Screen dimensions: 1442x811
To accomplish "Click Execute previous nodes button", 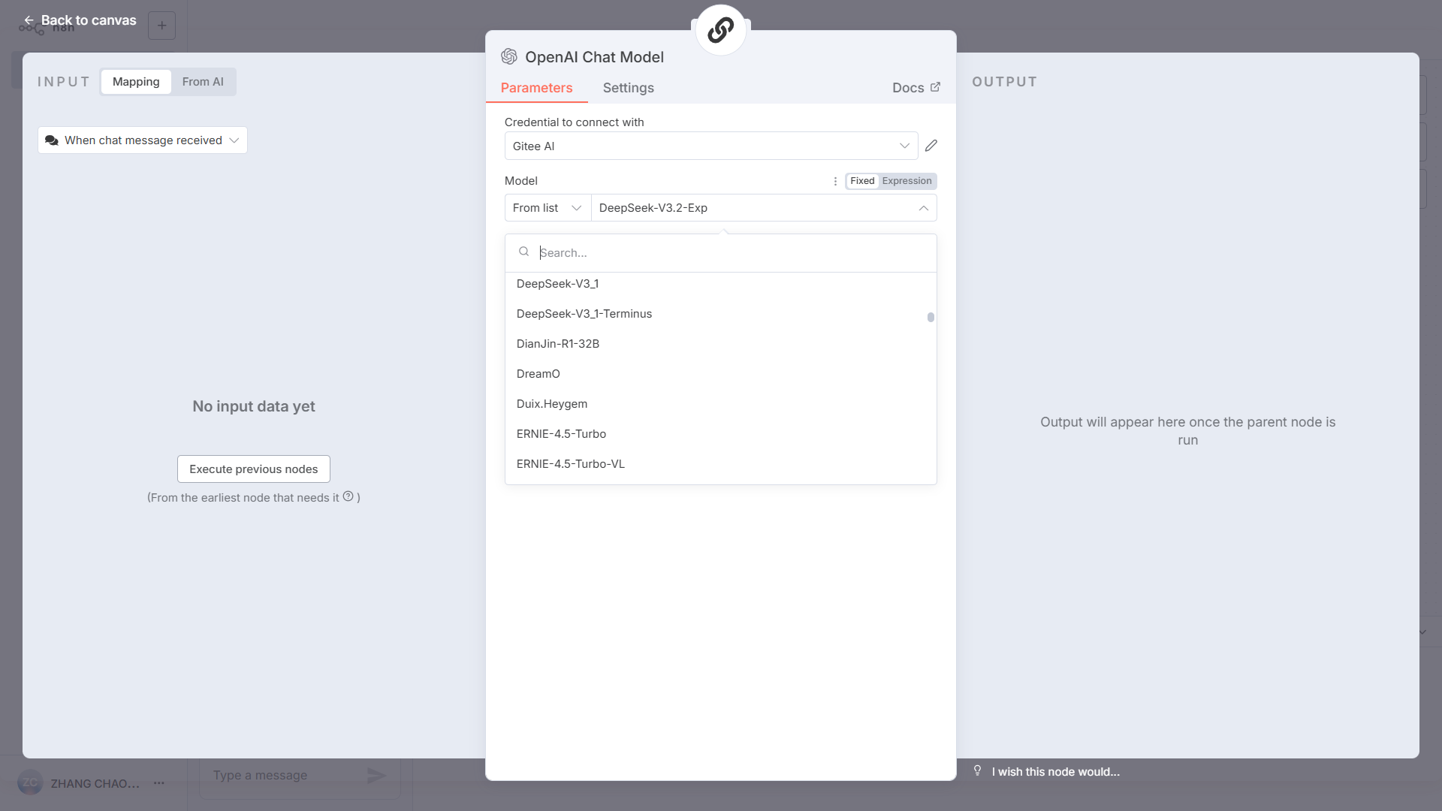I will [x=253, y=469].
